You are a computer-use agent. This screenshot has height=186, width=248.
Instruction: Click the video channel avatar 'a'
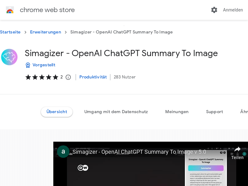coord(63,152)
